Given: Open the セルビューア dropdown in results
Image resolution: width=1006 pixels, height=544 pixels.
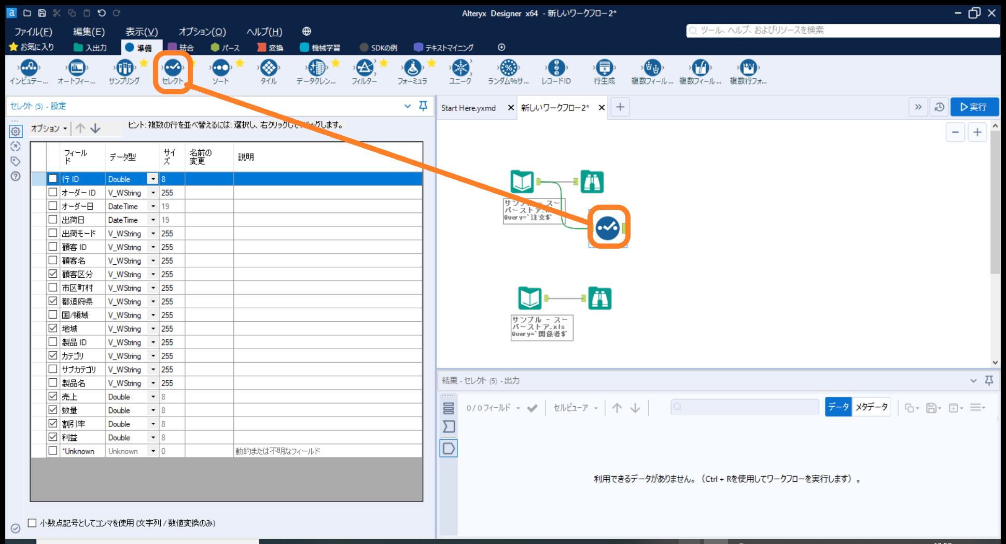Looking at the screenshot, I should (576, 408).
